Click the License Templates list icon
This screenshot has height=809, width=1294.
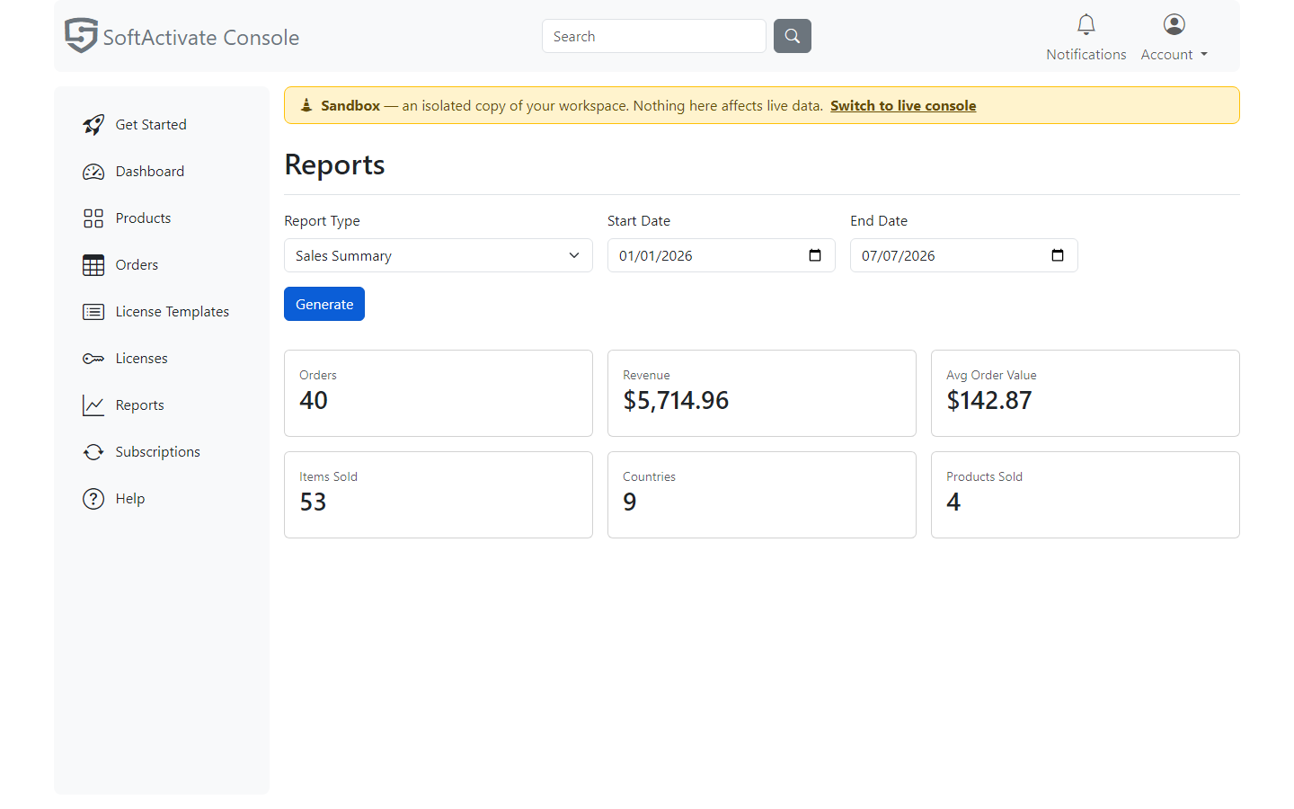coord(93,312)
